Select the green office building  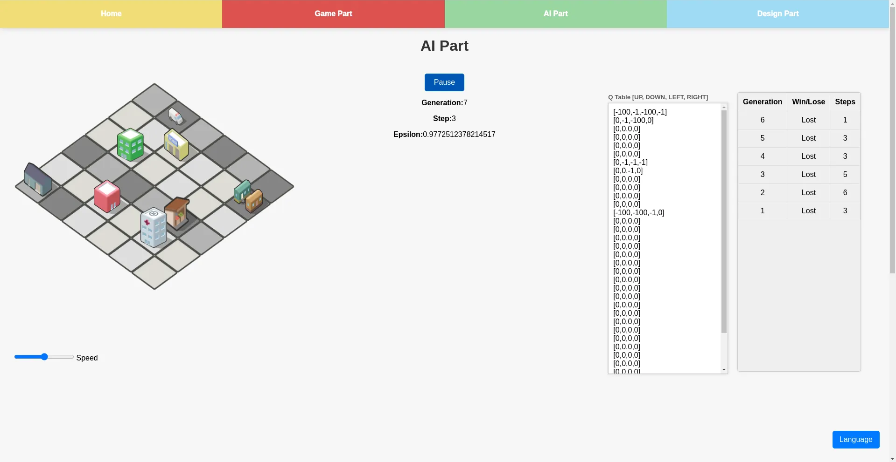pos(130,144)
